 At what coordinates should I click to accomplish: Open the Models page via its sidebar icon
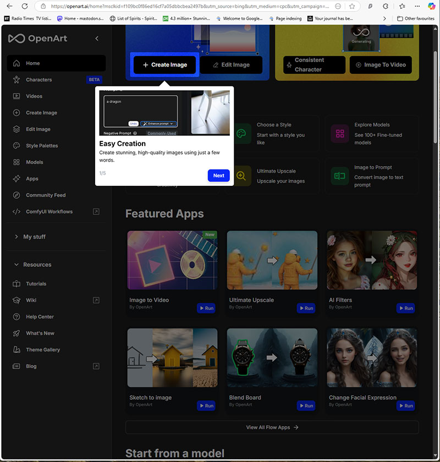15,162
